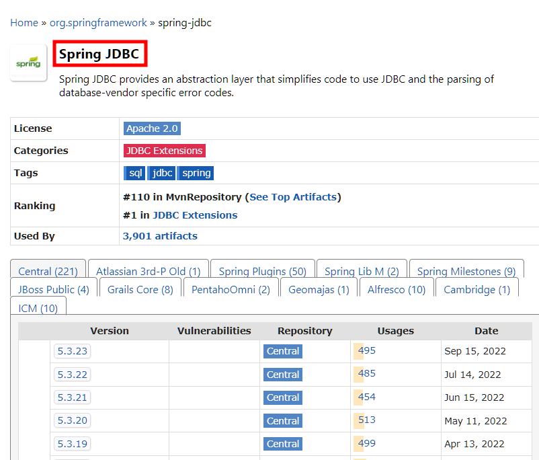This screenshot has height=460, width=539.
Task: Click the Apache 2.0 license badge
Action: click(152, 128)
